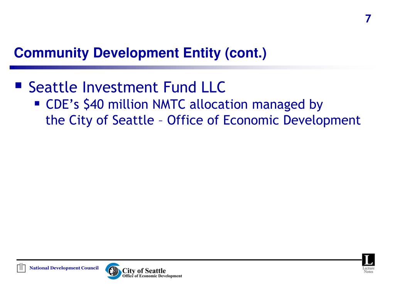Screen dimensions: 395x296
Task: Click the Lecture Notes L icon
Action: coord(368,260)
